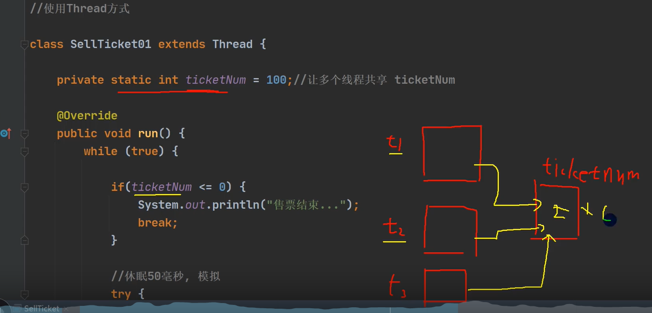Click System in the println statement
The height and width of the screenshot is (313, 652).
(x=158, y=205)
